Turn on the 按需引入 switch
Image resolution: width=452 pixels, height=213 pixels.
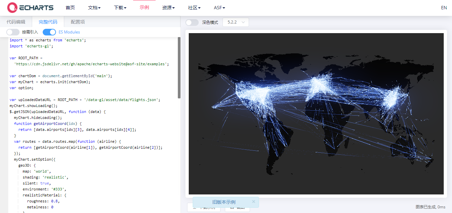click(x=13, y=32)
